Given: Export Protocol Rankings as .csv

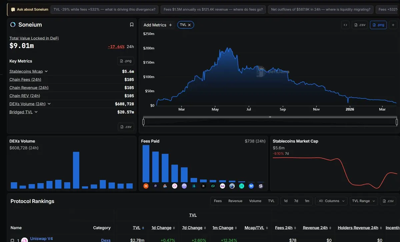Looking at the screenshot, I should pos(388,201).
